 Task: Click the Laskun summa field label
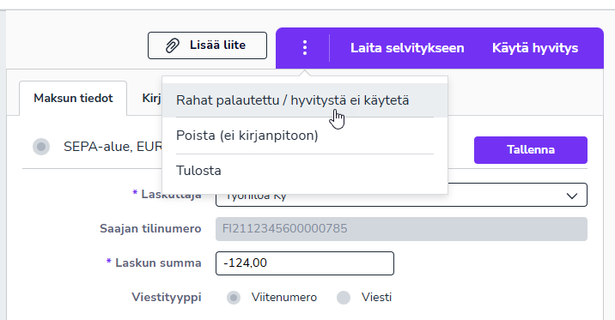[x=158, y=263]
